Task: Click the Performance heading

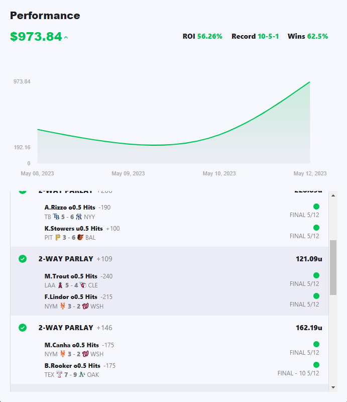Action: (x=45, y=16)
